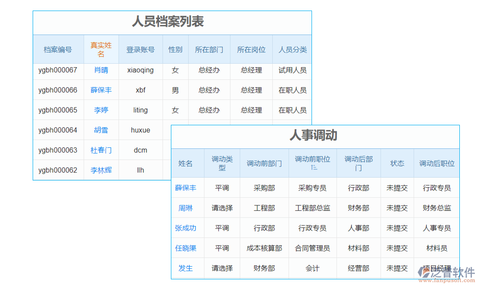Open 周琳's transfer record
This screenshot has width=480, height=288.
point(186,208)
